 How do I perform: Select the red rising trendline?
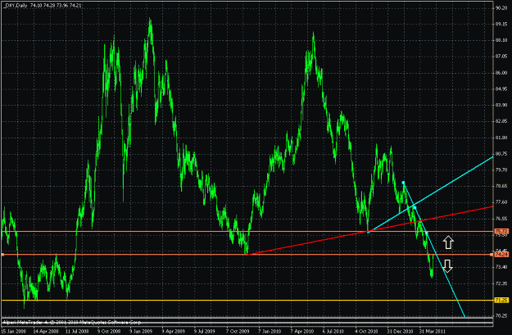(369, 230)
